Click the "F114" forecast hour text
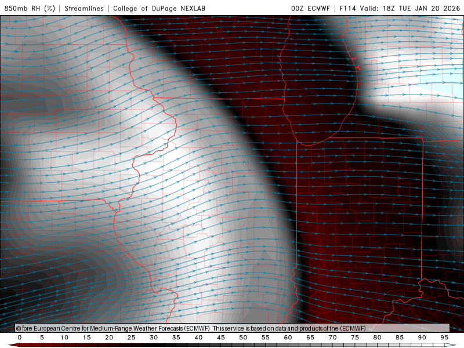This screenshot has width=464, height=348. tap(347, 8)
